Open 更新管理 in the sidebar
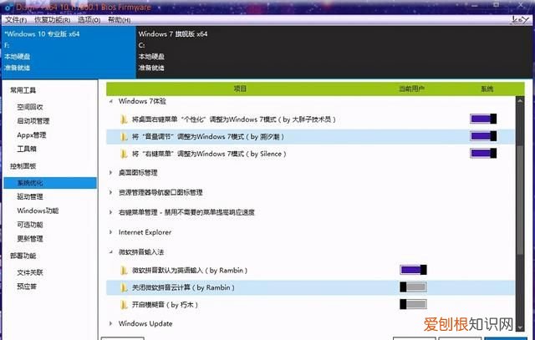 pos(30,239)
